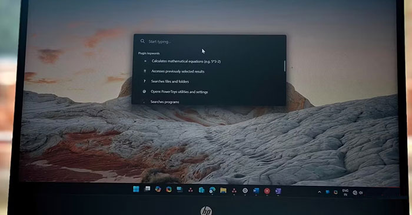Open the colorful ring app beside Copilot

169,190
